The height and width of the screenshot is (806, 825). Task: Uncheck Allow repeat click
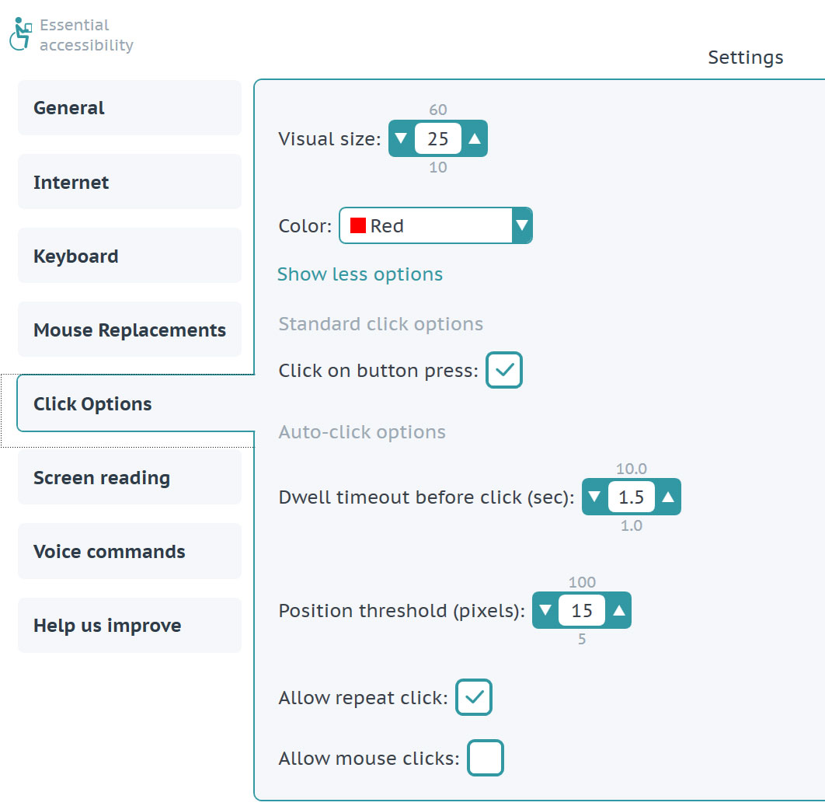(x=474, y=697)
